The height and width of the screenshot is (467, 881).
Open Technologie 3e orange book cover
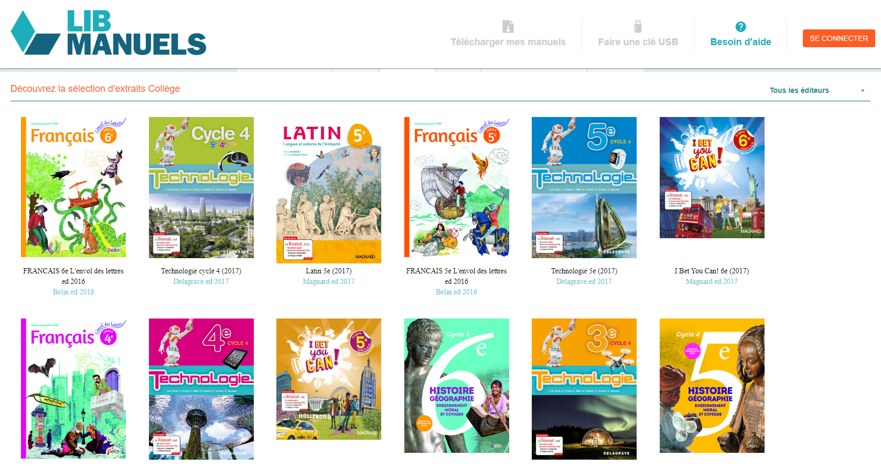click(x=584, y=389)
